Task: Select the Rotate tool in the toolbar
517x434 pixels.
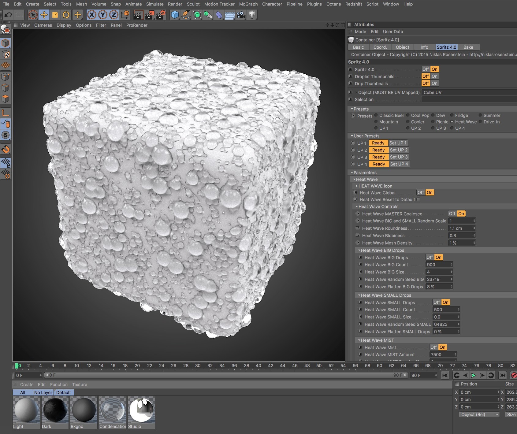Action: pos(66,15)
